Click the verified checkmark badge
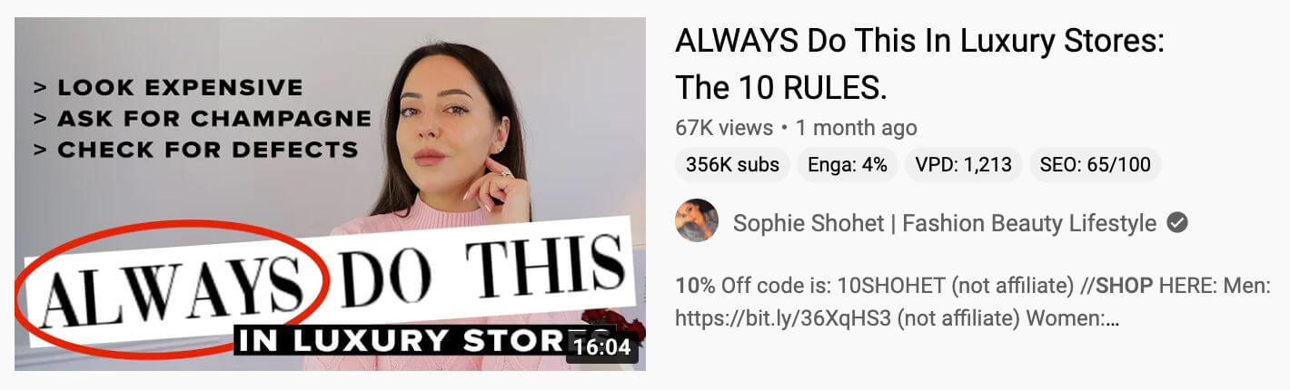This screenshot has height=390, width=1290. point(1177,222)
